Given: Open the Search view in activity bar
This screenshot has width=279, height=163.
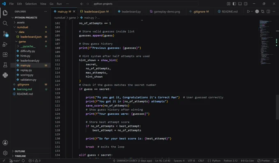Looking at the screenshot, I should 5,23.
